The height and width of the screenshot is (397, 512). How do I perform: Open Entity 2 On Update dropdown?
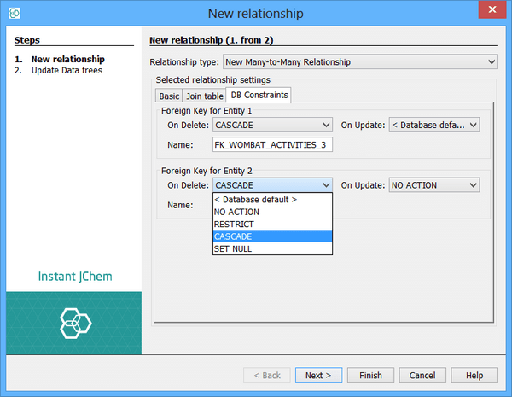(x=434, y=184)
